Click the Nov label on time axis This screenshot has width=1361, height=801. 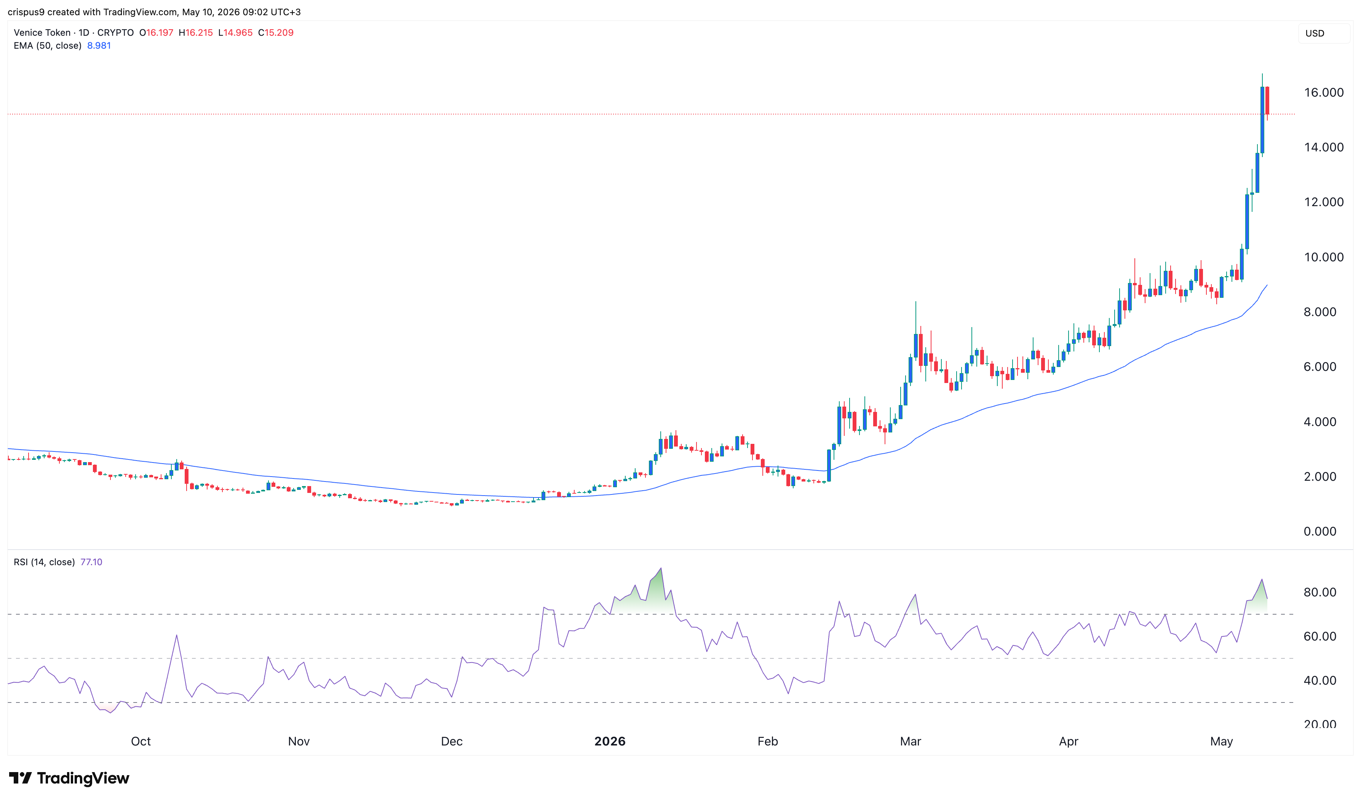point(299,741)
